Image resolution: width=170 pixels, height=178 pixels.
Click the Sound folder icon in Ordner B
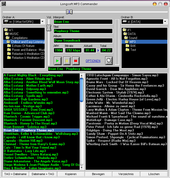[126, 38]
